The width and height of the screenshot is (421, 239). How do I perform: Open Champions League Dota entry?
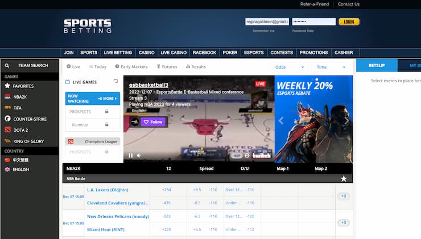92,141
